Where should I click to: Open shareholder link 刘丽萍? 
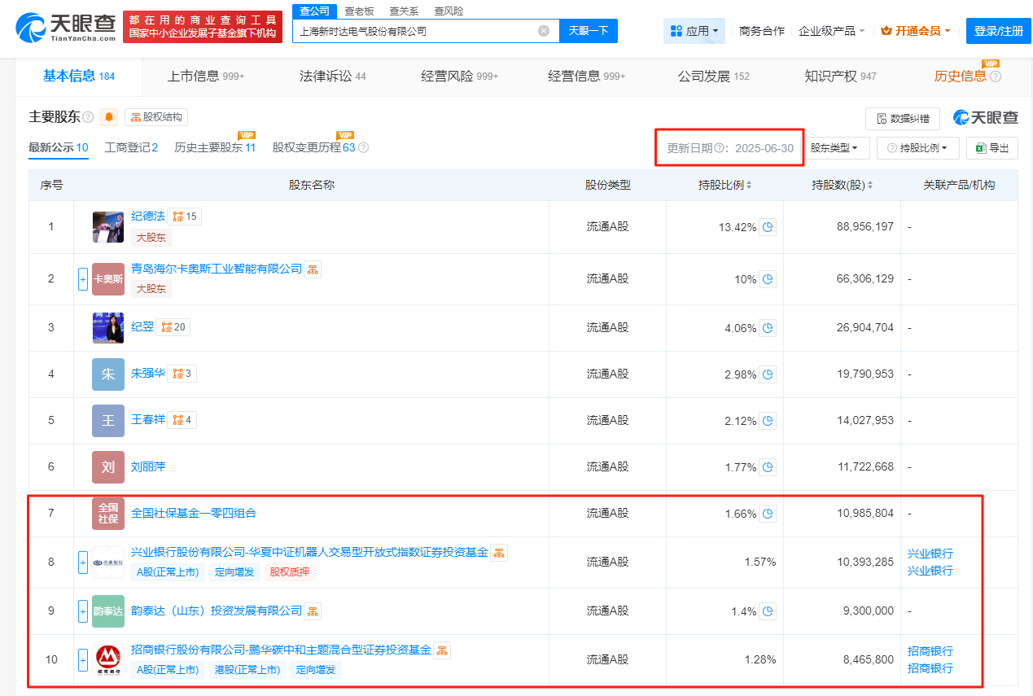pos(148,466)
